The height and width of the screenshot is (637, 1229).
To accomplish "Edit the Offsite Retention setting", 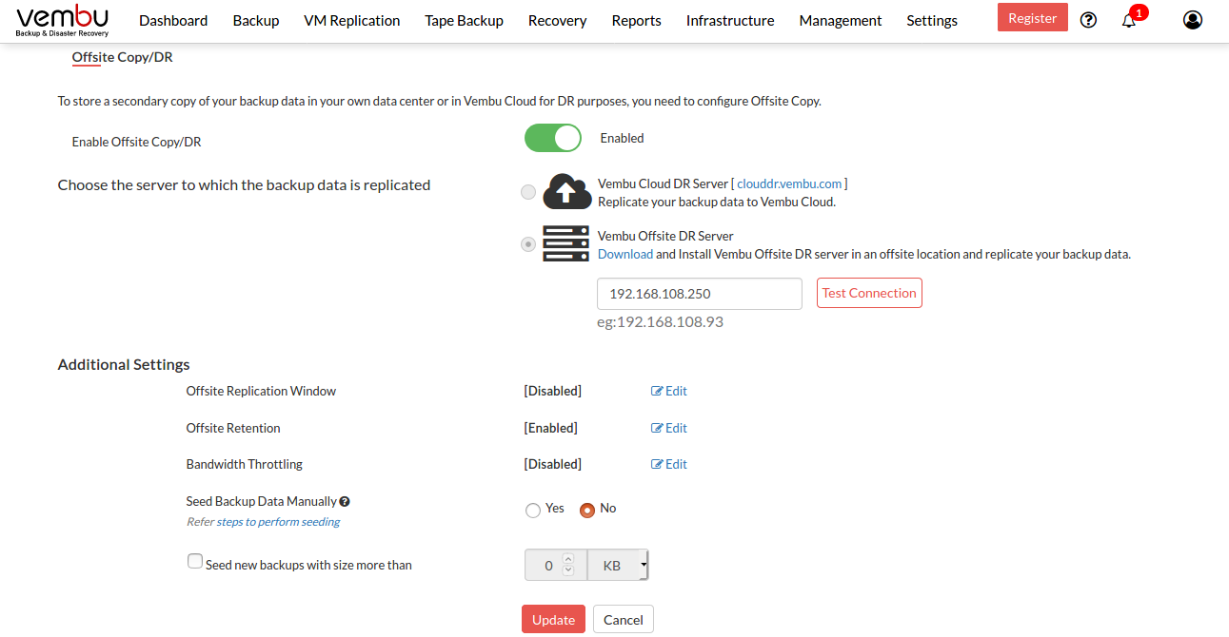I will click(x=669, y=428).
